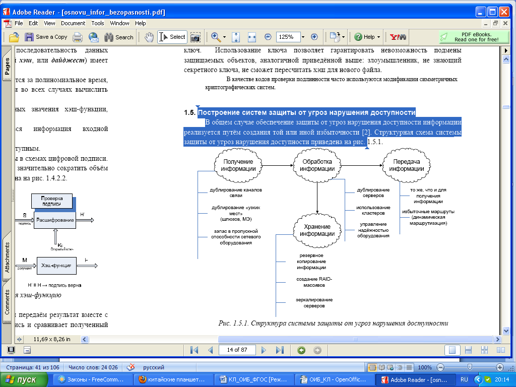Open the Window menu
This screenshot has height=387, width=516.
pos(119,23)
